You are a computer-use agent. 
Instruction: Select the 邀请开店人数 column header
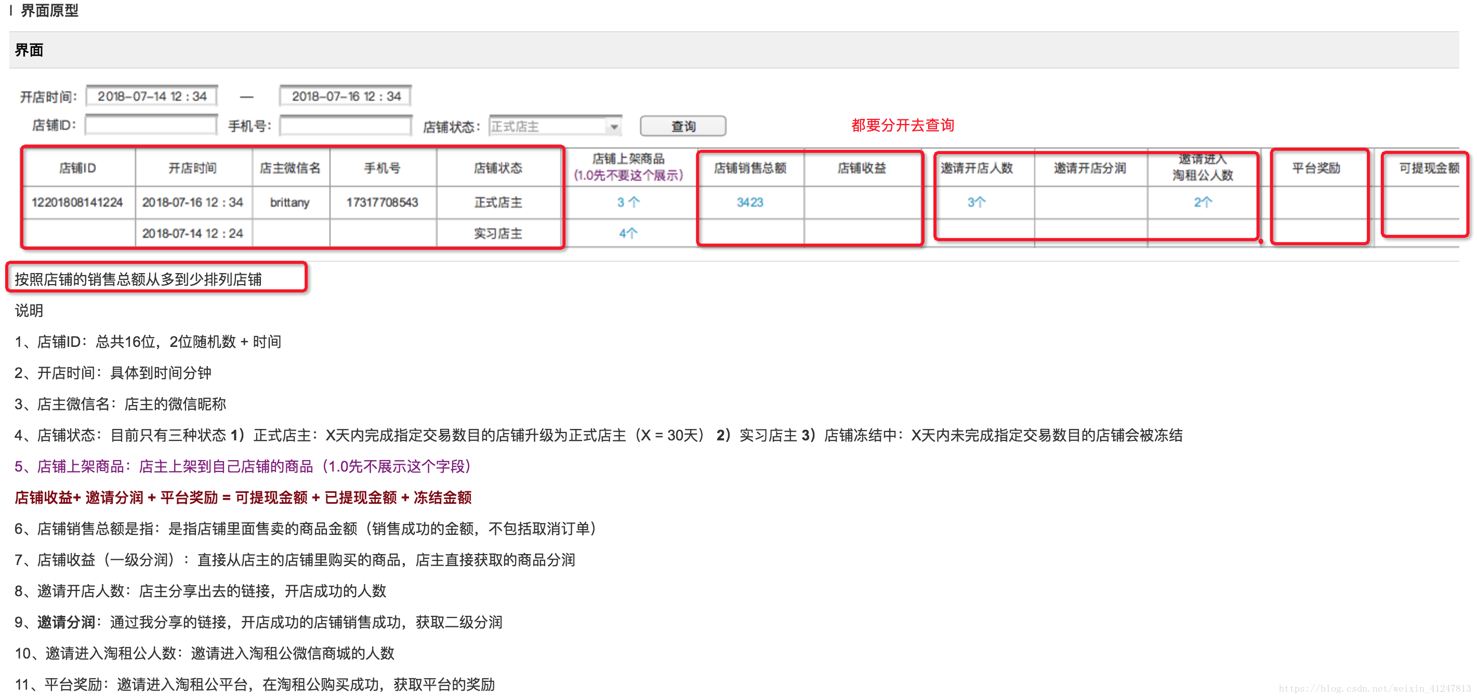click(977, 168)
